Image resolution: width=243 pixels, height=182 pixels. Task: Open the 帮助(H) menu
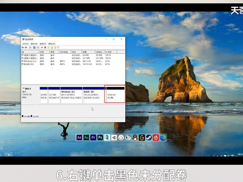tap(52, 44)
